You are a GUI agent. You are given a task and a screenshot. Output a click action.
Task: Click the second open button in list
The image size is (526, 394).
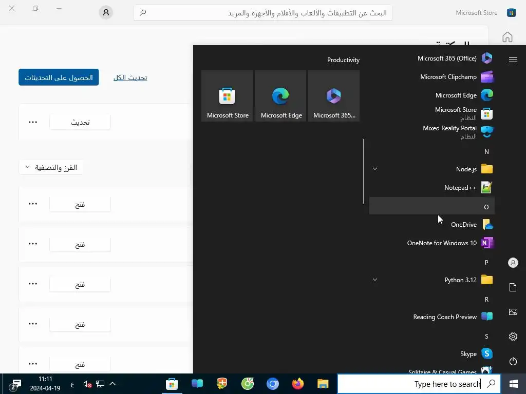click(80, 244)
